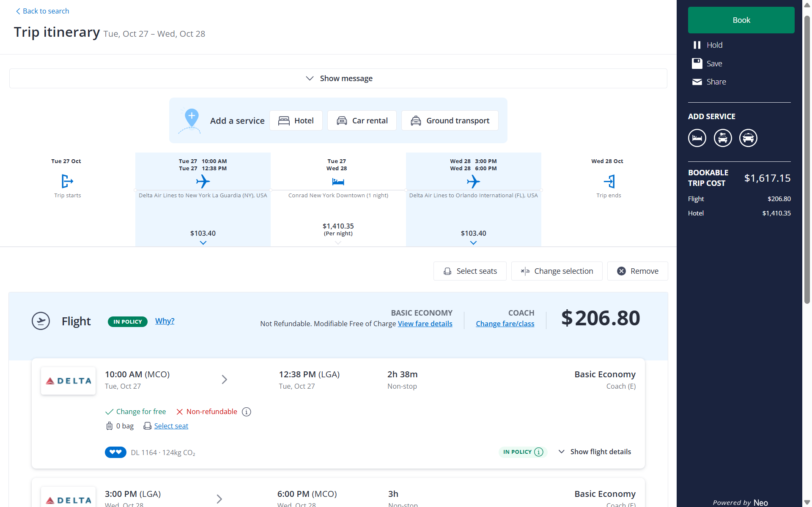Viewport: 812px width, 507px height.
Task: Click the Save floppy disk icon
Action: pos(697,63)
